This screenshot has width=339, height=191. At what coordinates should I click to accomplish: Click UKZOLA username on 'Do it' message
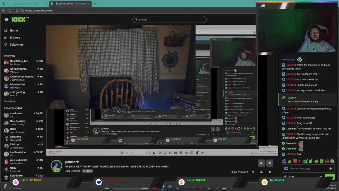point(291,154)
